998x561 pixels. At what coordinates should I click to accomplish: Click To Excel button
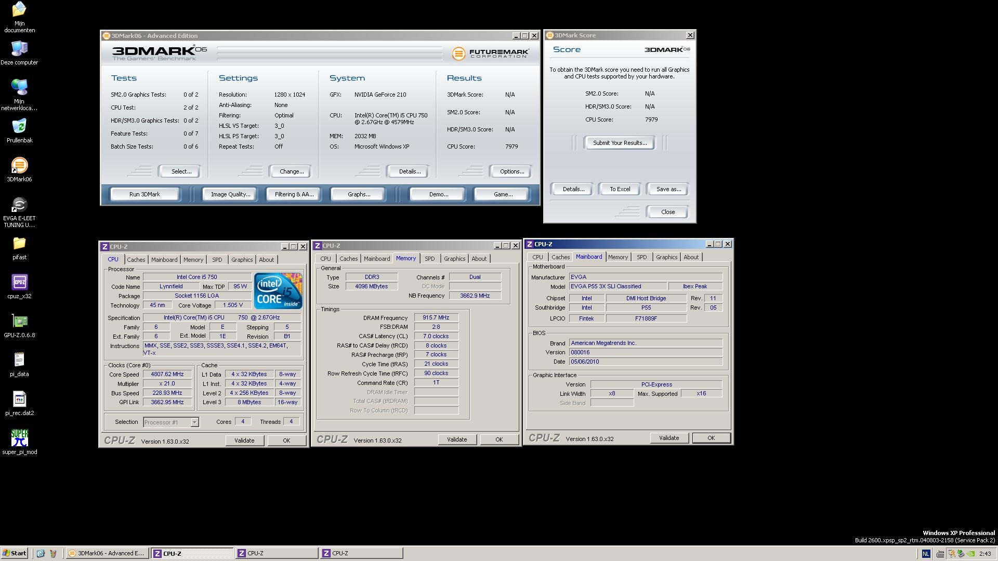pos(620,189)
